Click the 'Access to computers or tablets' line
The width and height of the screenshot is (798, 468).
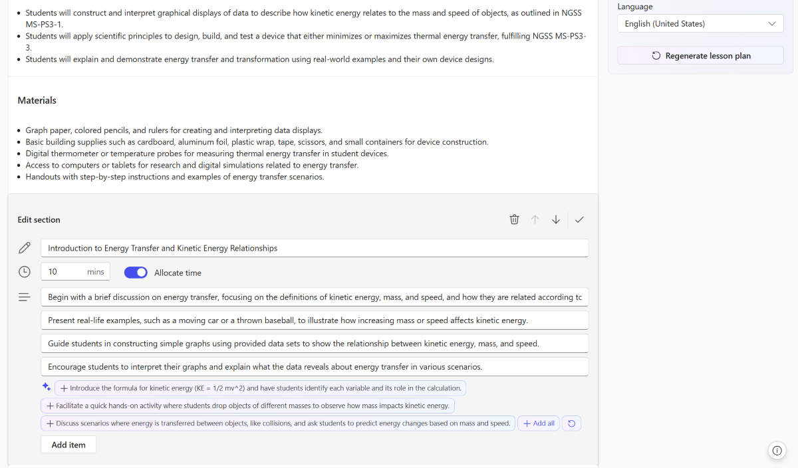pyautogui.click(x=192, y=166)
